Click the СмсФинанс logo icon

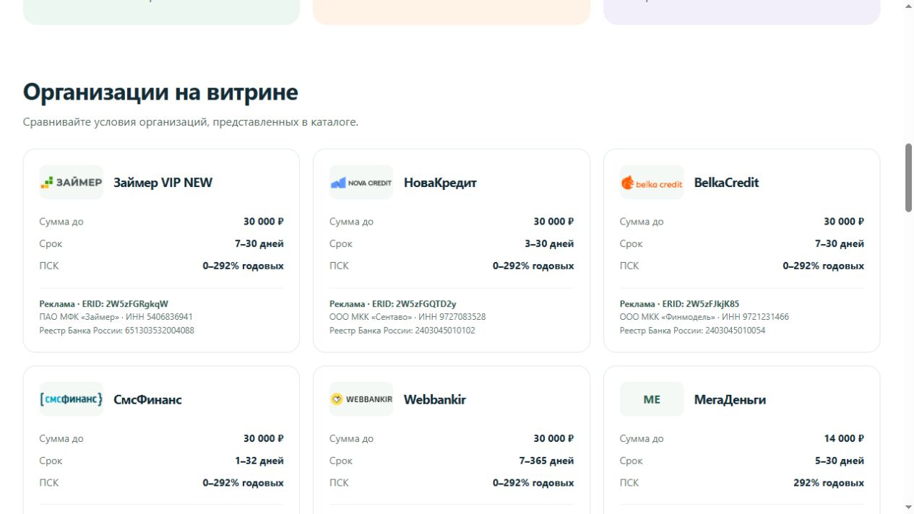coord(71,399)
